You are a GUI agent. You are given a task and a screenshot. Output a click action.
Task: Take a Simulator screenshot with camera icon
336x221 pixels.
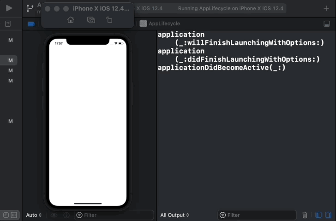click(91, 20)
